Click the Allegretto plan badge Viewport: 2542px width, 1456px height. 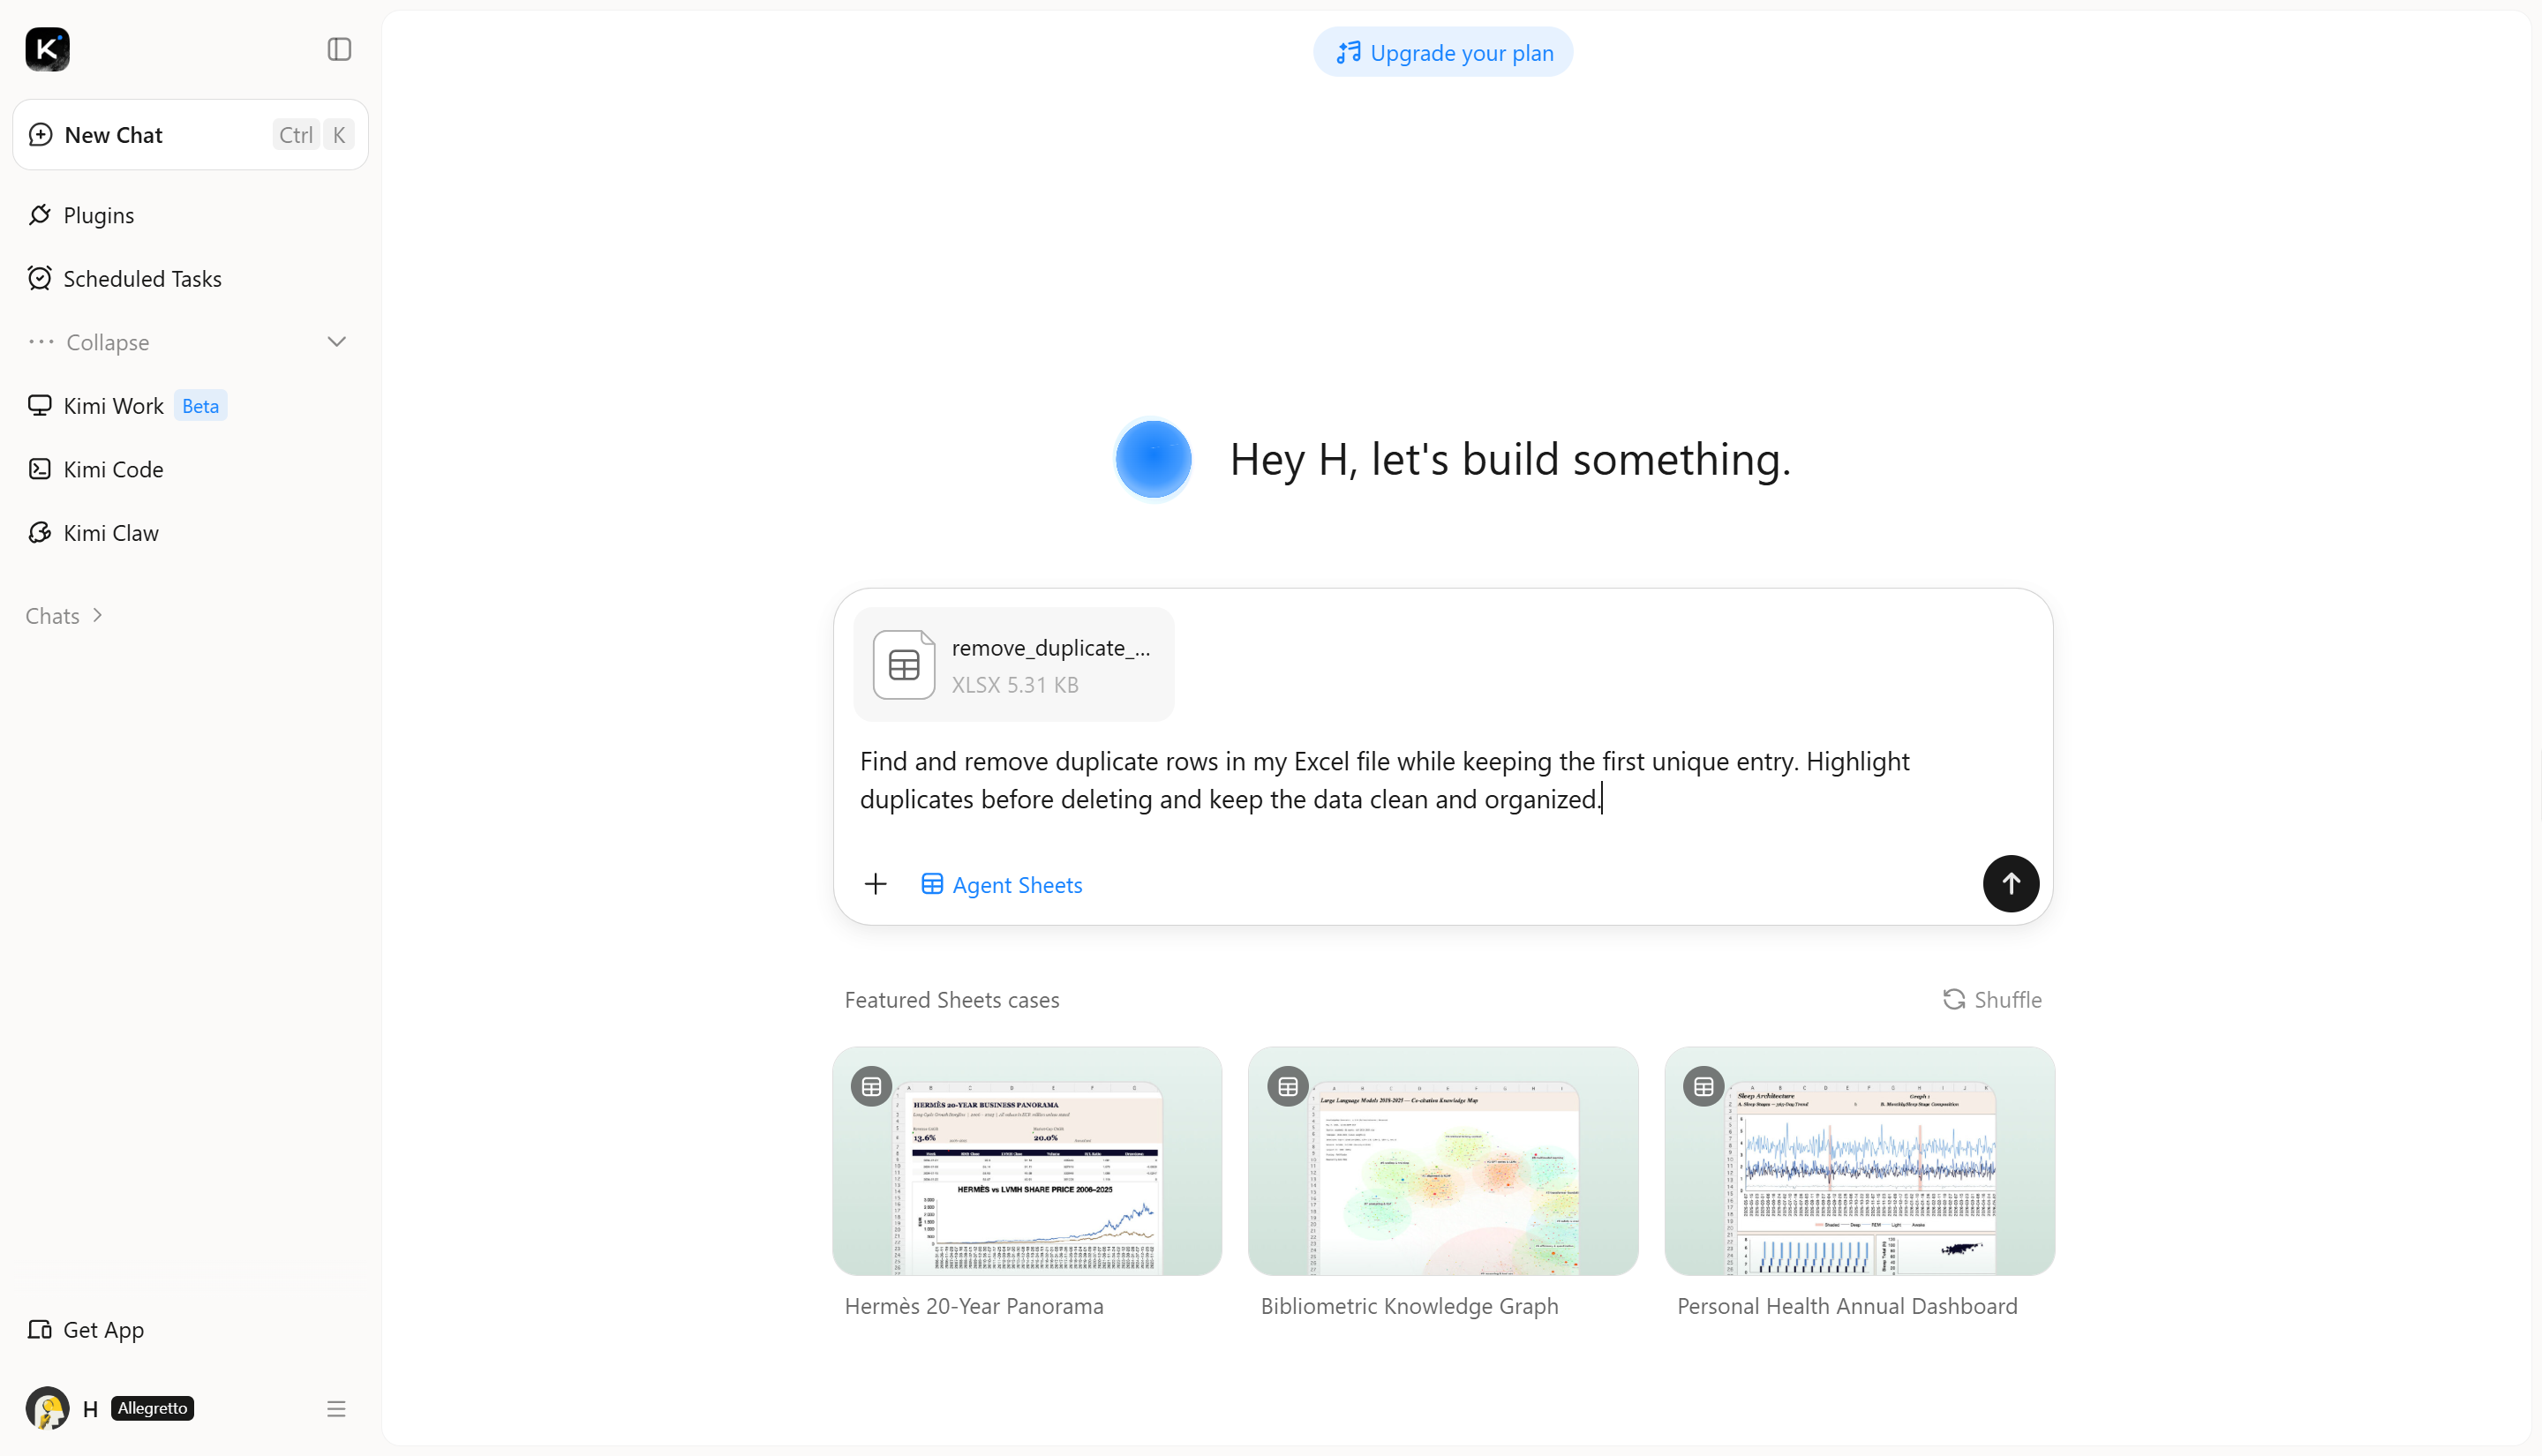point(152,1408)
